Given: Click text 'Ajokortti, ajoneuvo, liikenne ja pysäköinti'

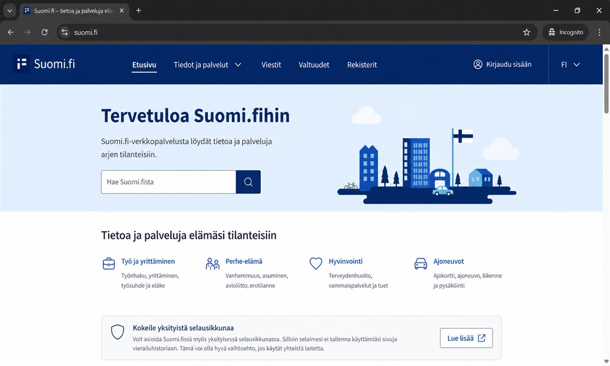Looking at the screenshot, I should click(x=468, y=281).
